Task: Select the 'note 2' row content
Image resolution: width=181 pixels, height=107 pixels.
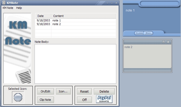Action: [56, 24]
